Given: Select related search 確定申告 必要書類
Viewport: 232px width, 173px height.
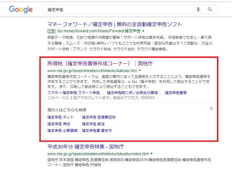Looking at the screenshot, I should (x=62, y=131).
